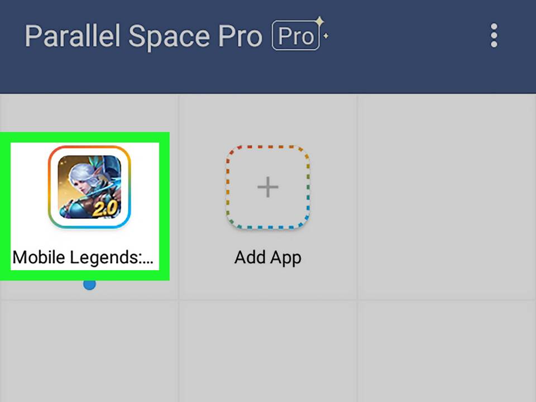This screenshot has height=402, width=536.
Task: Select the empty bottom-right grid cell
Action: [x=447, y=351]
